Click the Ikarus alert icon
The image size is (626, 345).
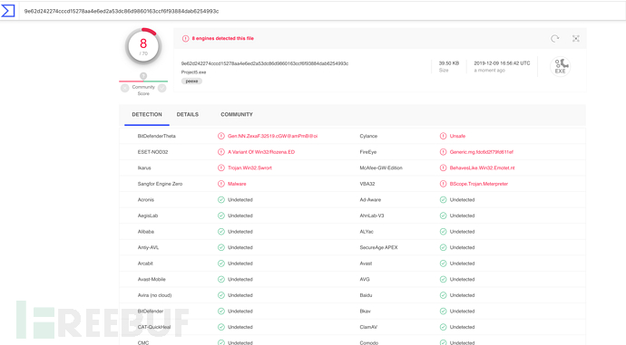tap(221, 168)
